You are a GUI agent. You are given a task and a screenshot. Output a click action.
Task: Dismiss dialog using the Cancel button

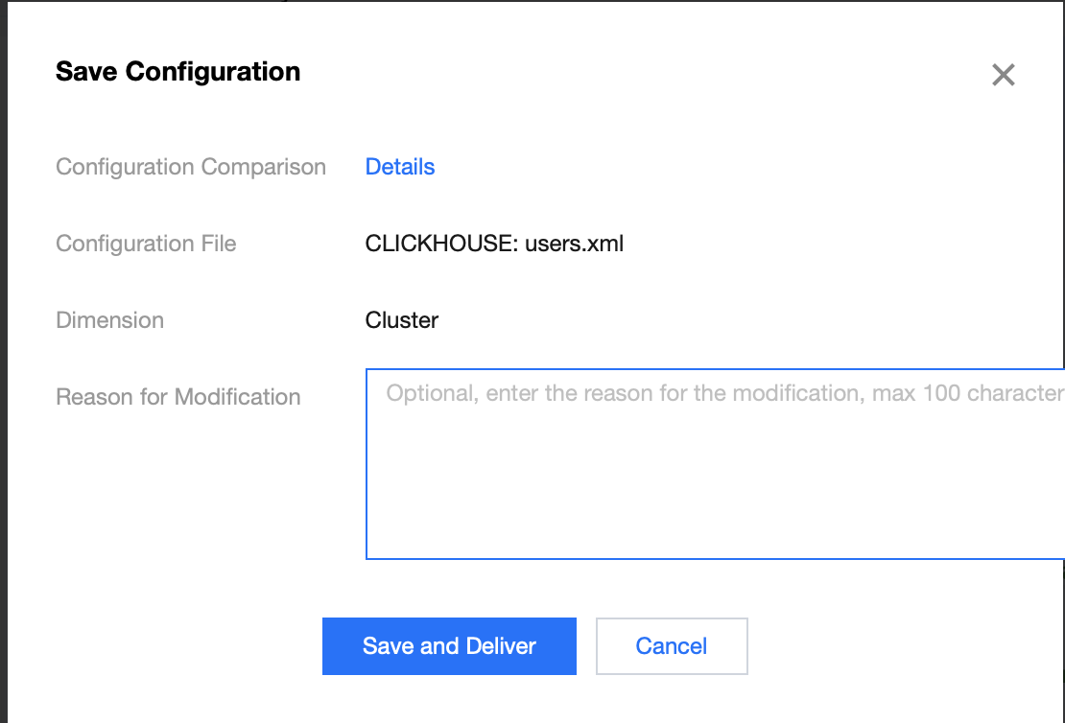[672, 646]
